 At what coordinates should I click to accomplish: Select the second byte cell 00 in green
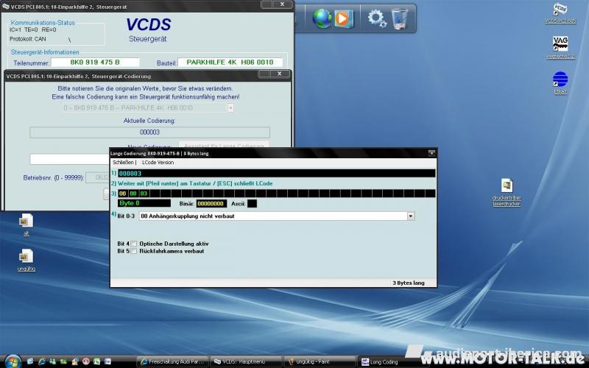point(133,194)
